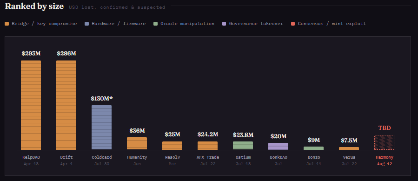This screenshot has height=181, width=418.
Task: Click the 'Bonzo' axis label
Action: [313, 157]
